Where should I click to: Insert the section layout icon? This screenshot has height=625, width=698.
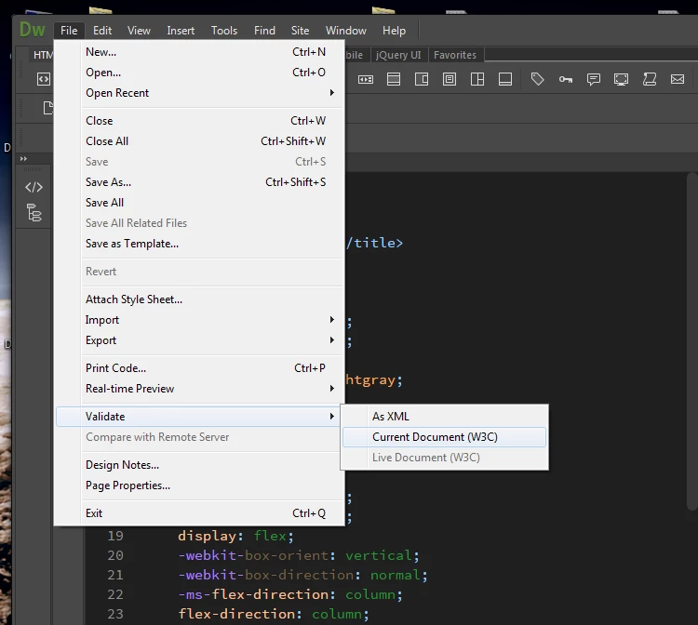(477, 79)
